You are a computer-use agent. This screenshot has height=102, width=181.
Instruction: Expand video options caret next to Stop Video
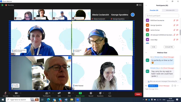(21, 93)
